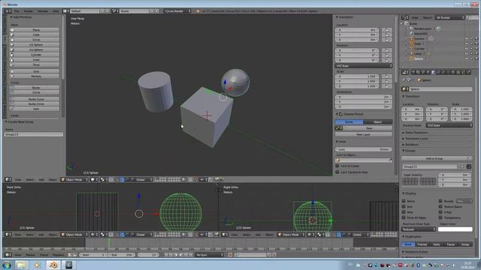
Task: Open Rotation Mode dropdown in Object properties
Action: point(449,125)
